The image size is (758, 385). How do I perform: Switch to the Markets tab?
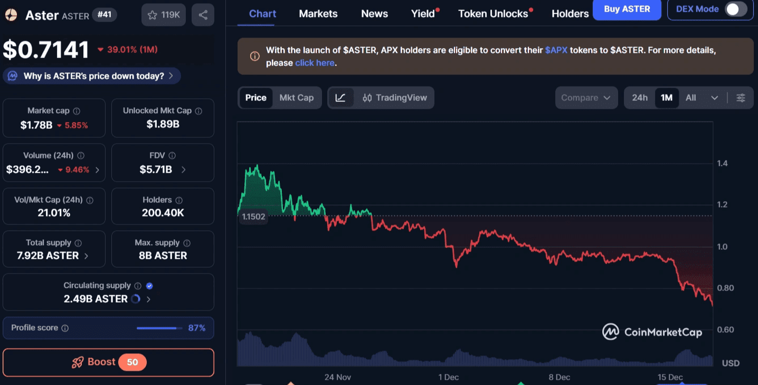coord(318,14)
